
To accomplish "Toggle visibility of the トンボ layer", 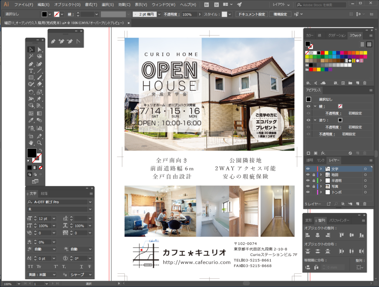I will [308, 192].
